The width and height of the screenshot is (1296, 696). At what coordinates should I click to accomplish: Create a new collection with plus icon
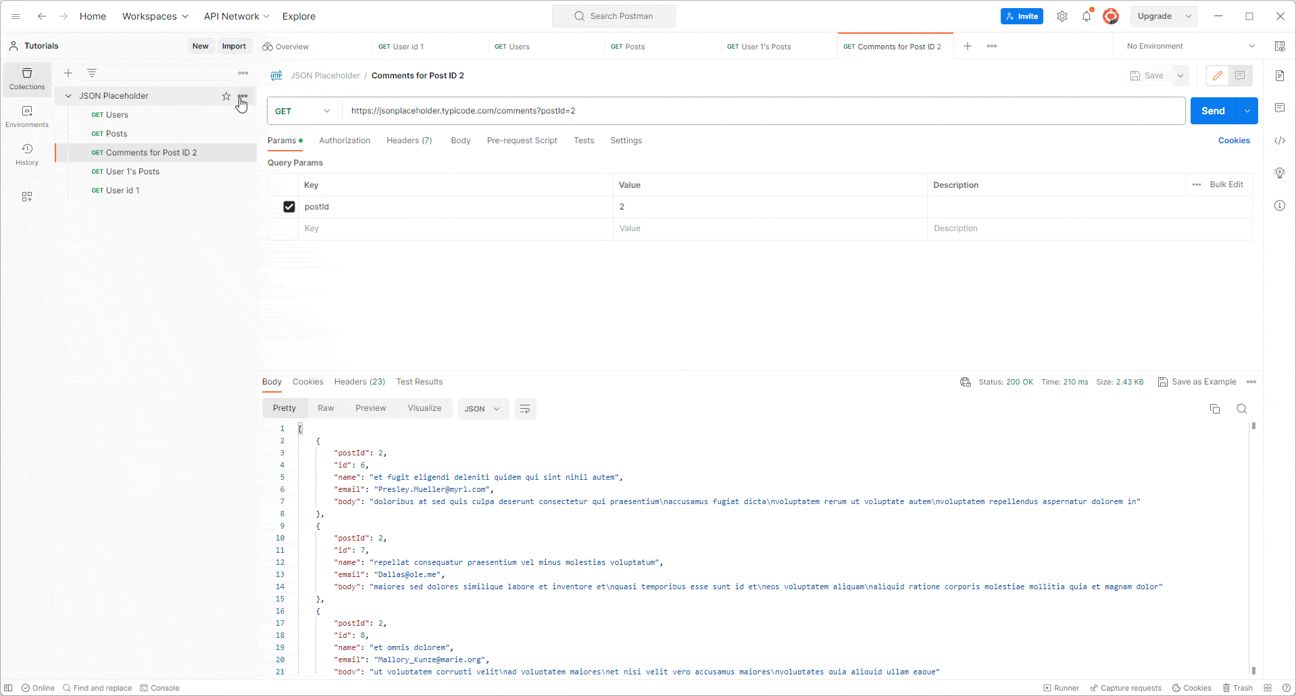point(68,73)
